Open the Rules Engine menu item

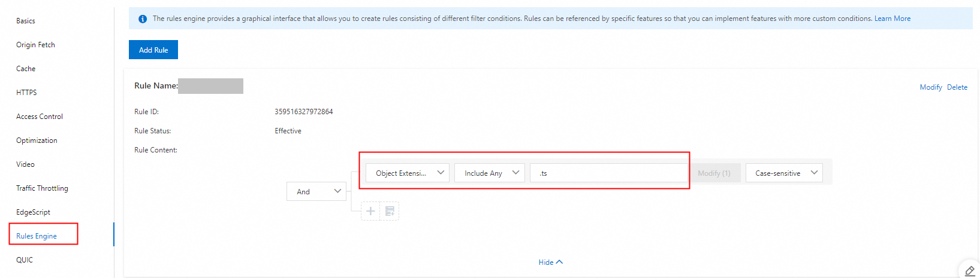(37, 236)
